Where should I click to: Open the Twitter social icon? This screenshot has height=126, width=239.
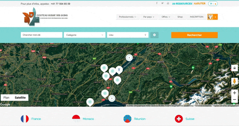[162, 3]
